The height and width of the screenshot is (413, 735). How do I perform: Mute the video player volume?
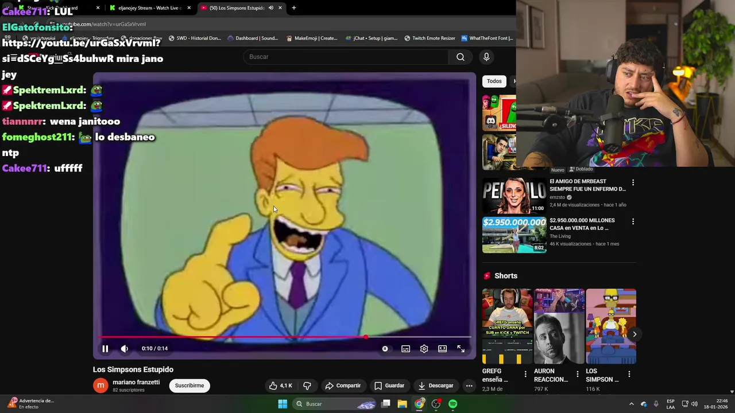coord(124,348)
